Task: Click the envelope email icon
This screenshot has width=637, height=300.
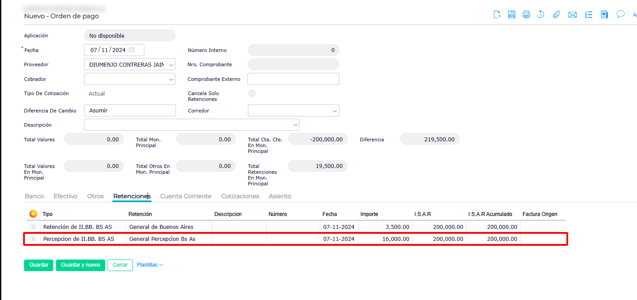Action: tap(573, 15)
